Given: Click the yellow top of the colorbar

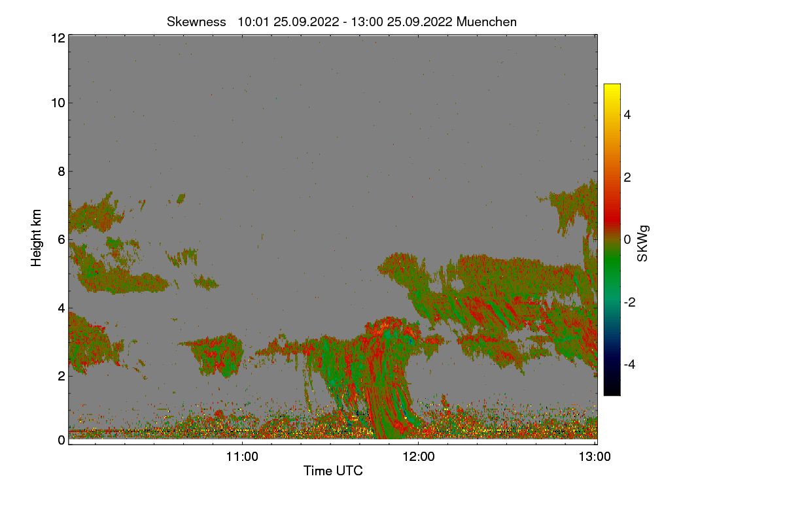Looking at the screenshot, I should [x=612, y=88].
